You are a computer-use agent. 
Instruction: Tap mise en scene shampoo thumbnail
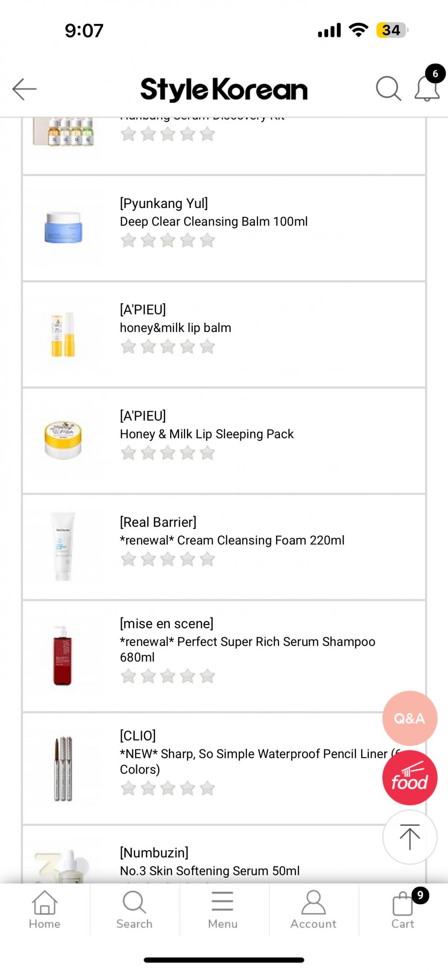click(63, 656)
